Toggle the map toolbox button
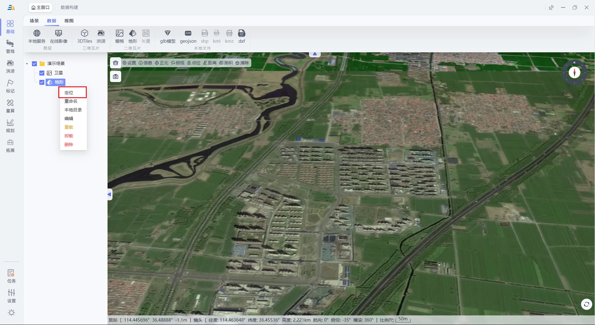The width and height of the screenshot is (595, 325). click(x=116, y=63)
